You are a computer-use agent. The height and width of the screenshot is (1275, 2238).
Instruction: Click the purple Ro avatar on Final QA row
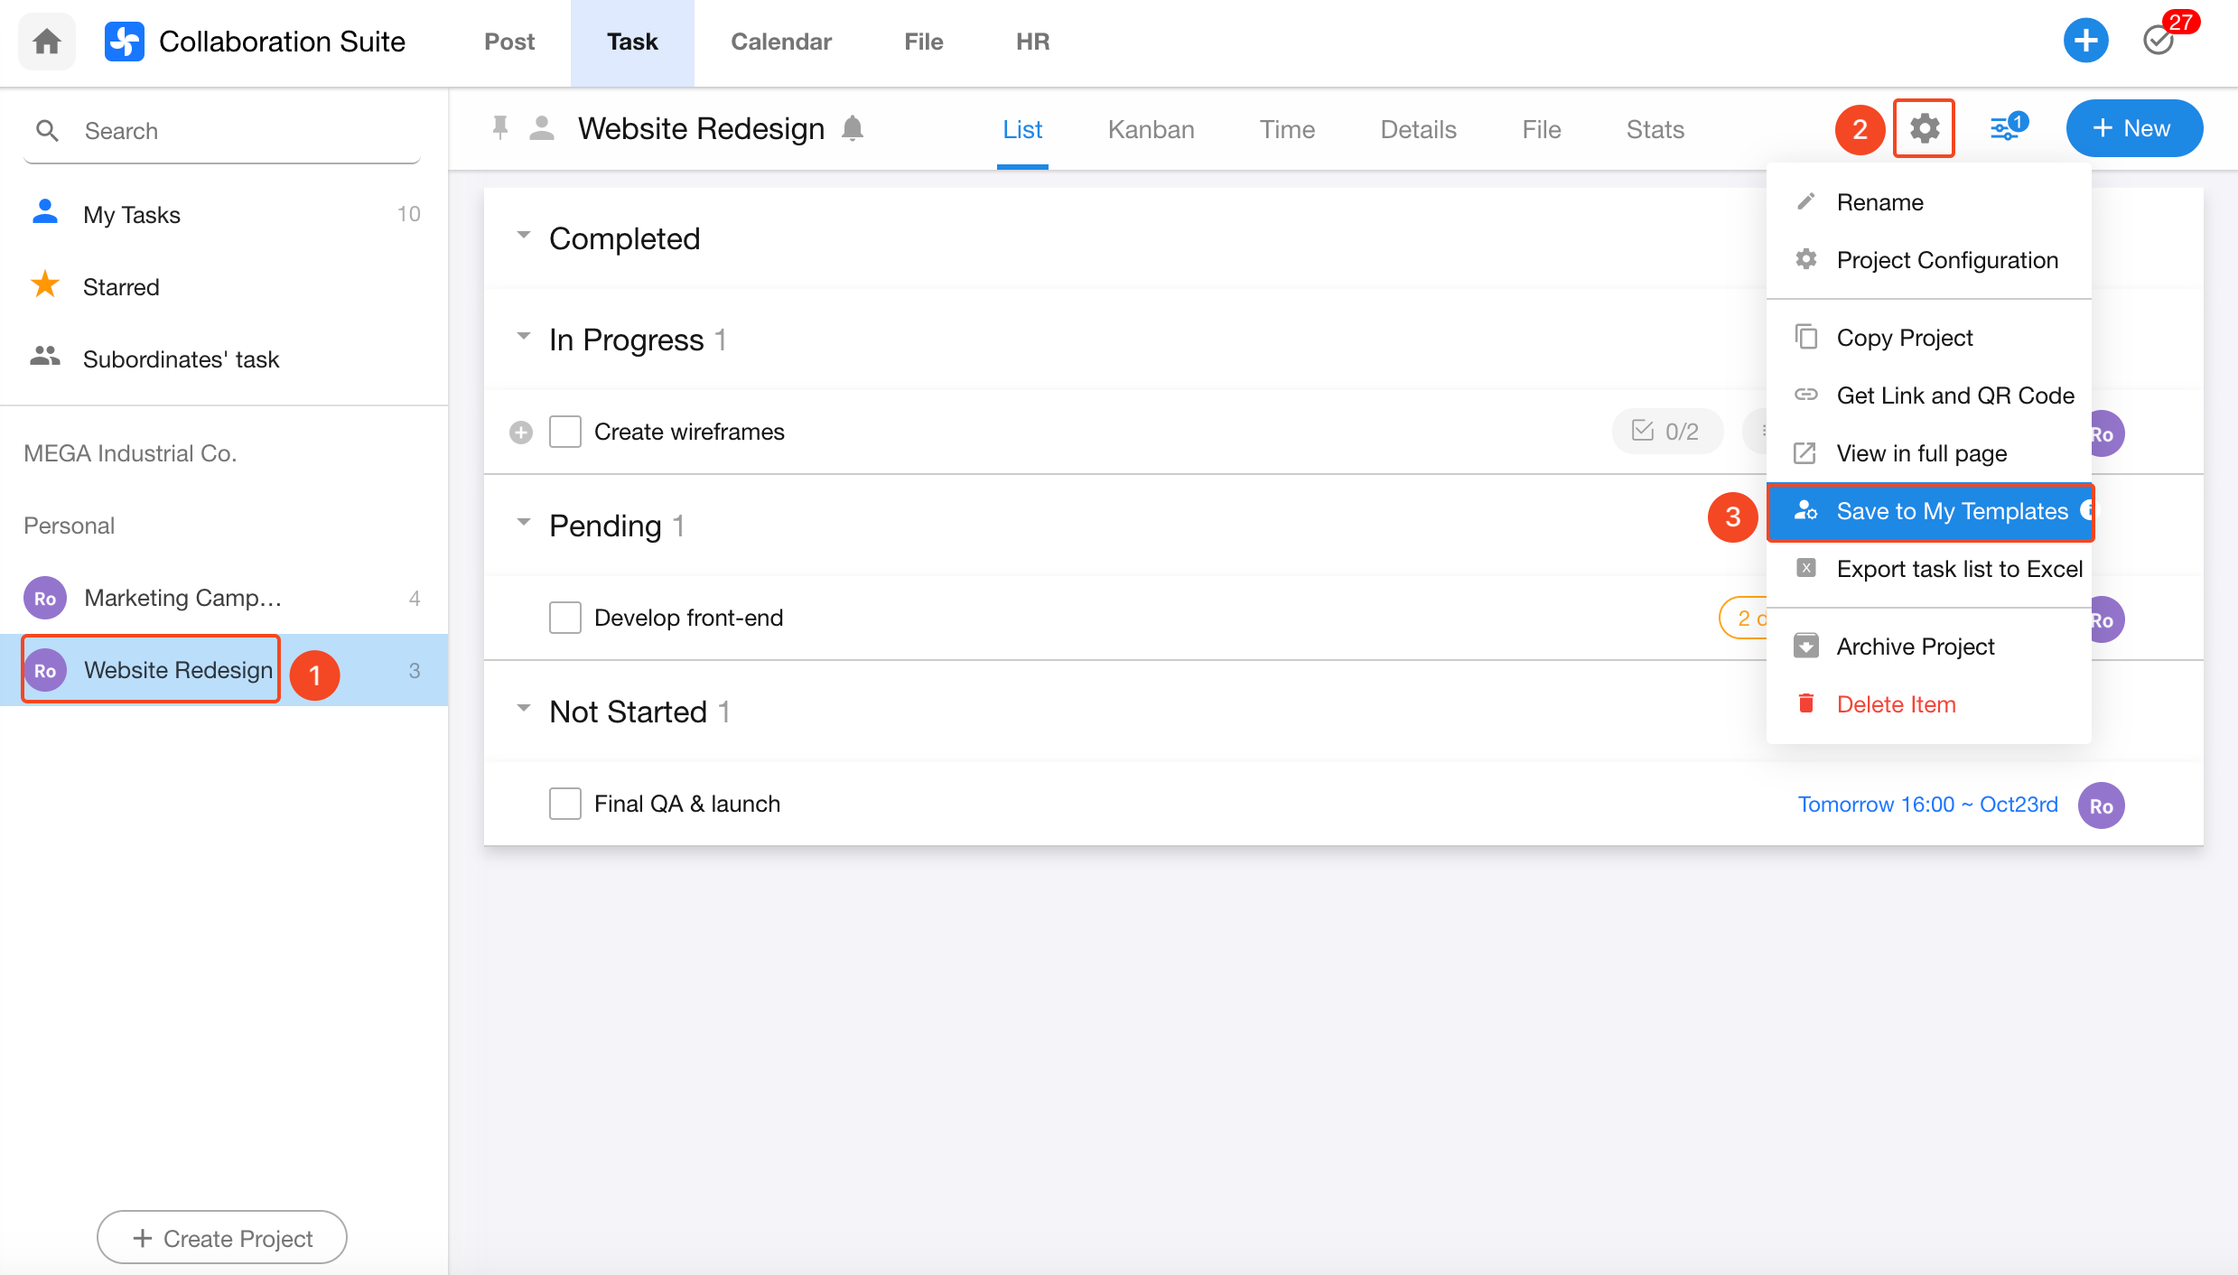pyautogui.click(x=2101, y=805)
